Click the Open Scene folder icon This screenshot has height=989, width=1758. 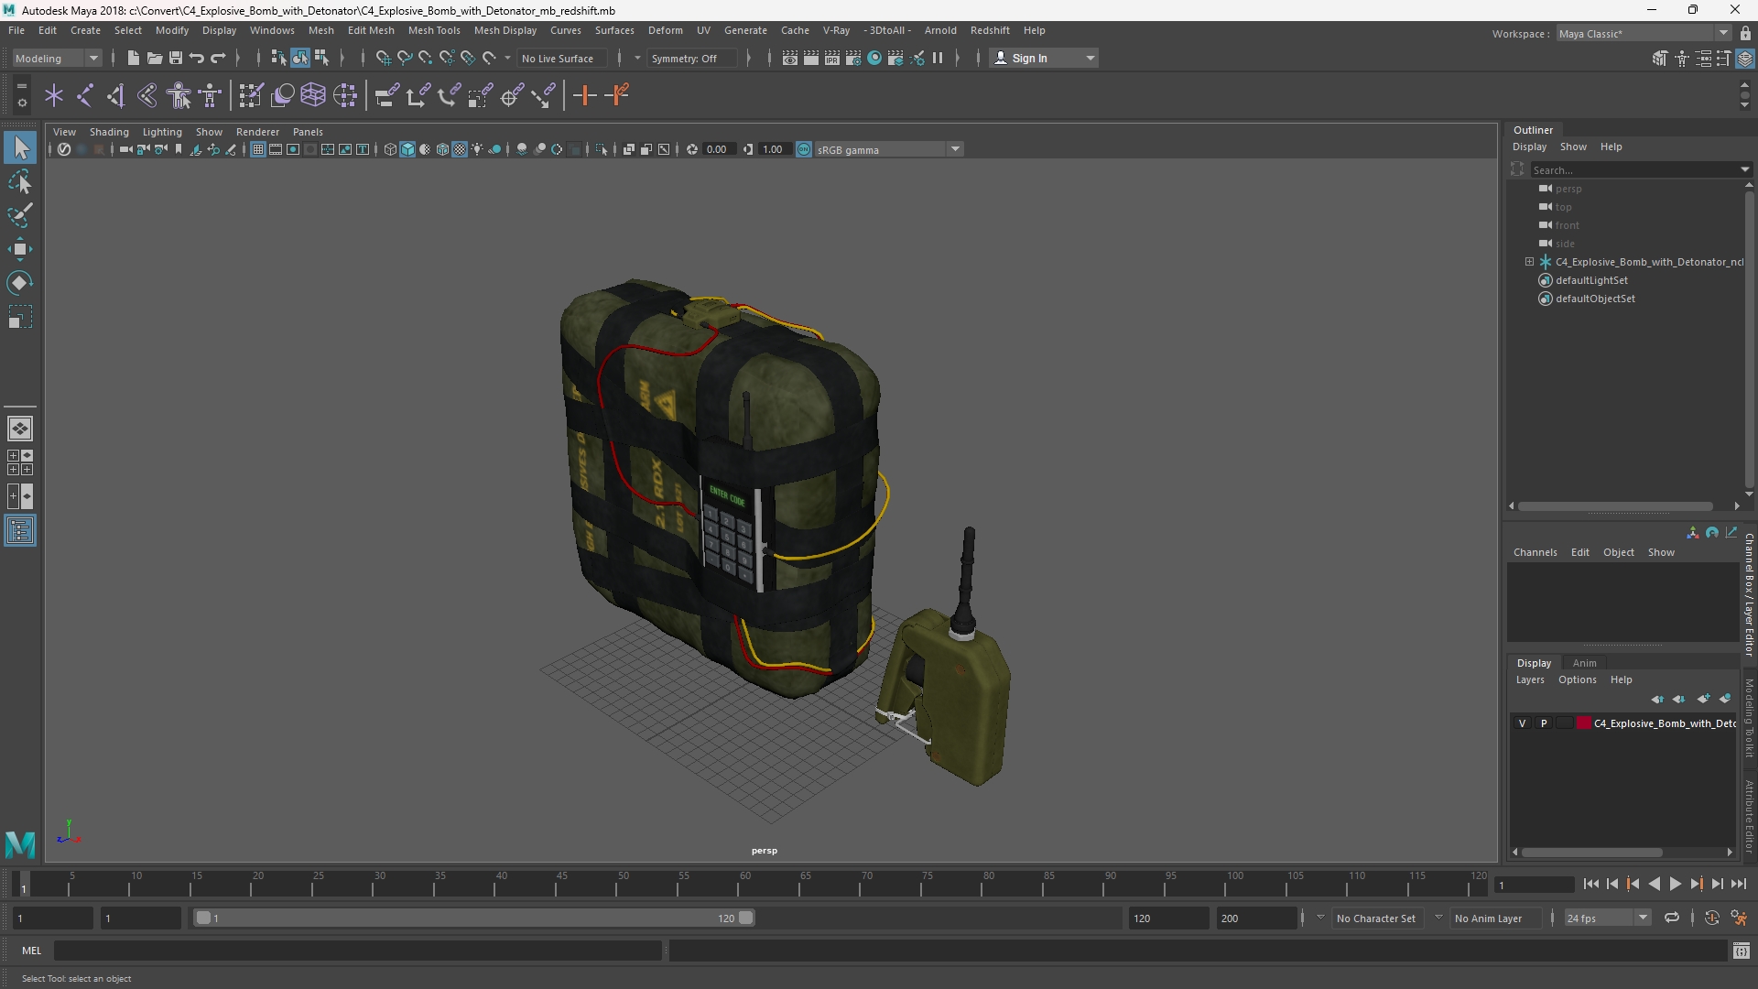tap(155, 58)
